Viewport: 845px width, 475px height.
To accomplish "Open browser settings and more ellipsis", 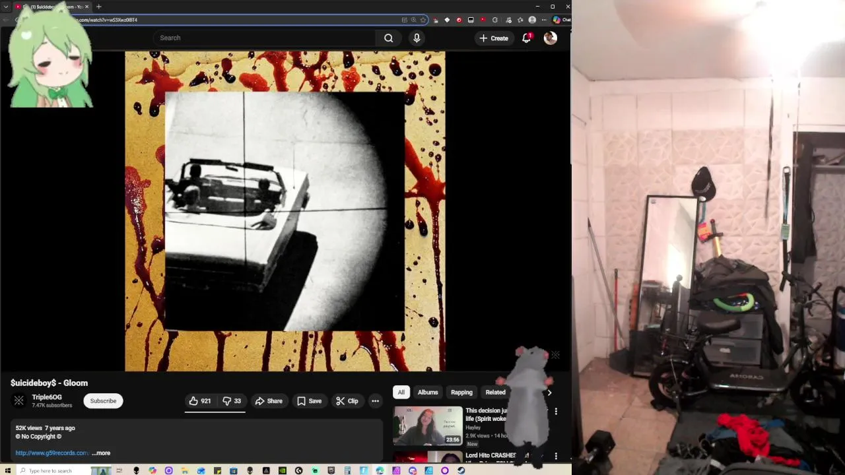I will click(544, 20).
